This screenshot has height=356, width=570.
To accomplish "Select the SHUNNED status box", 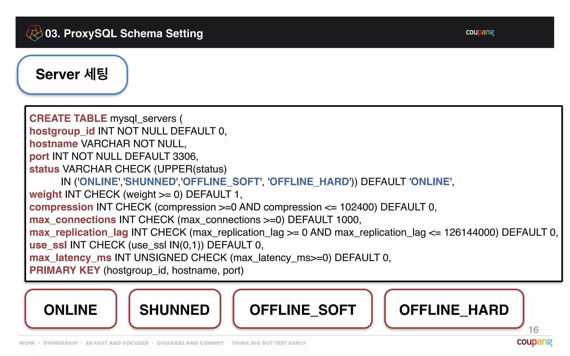I will (175, 309).
